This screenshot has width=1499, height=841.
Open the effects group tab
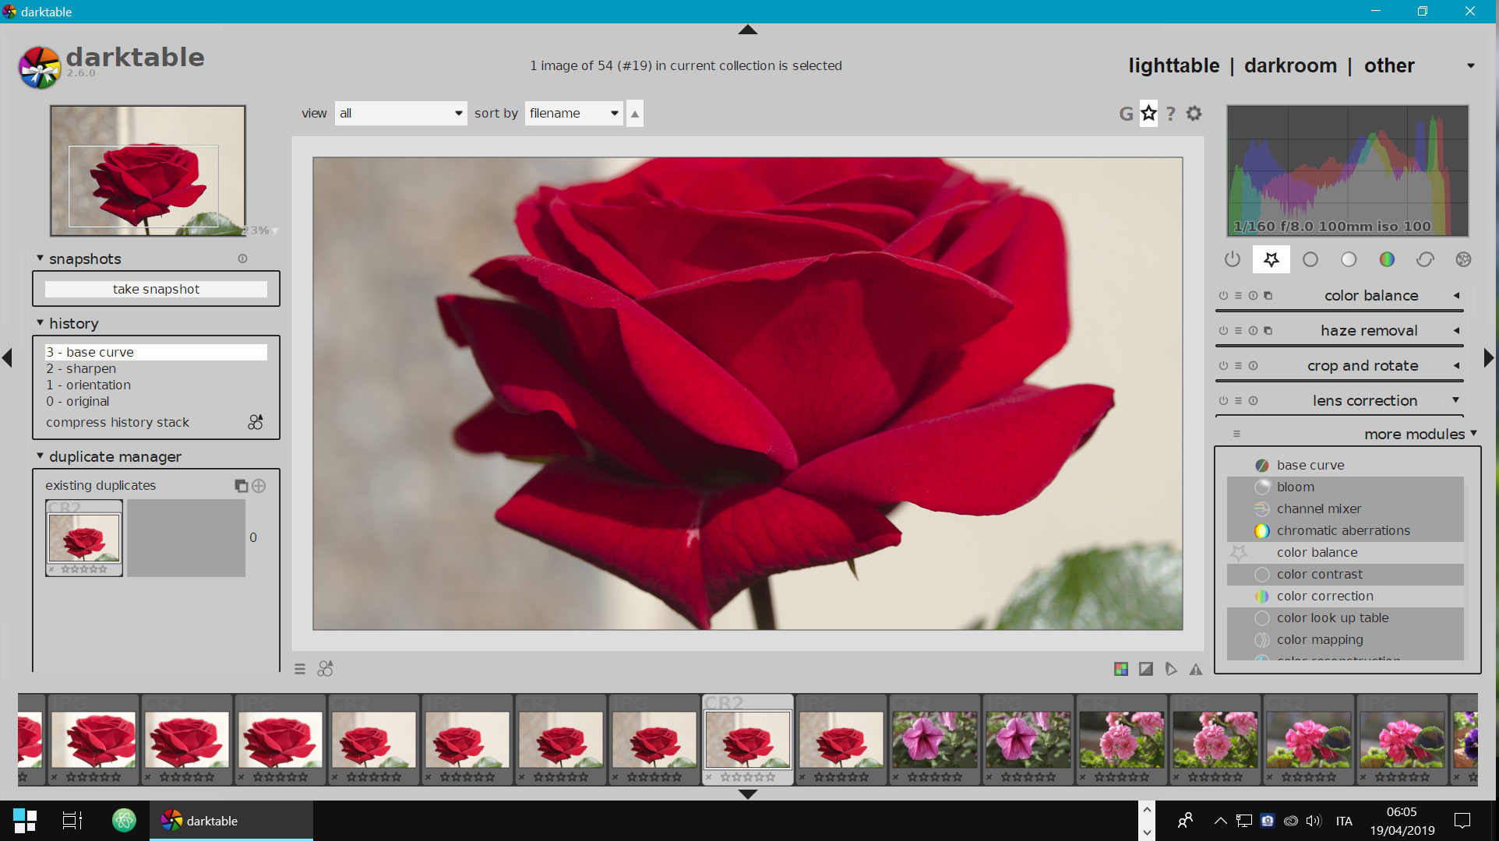coord(1463,259)
